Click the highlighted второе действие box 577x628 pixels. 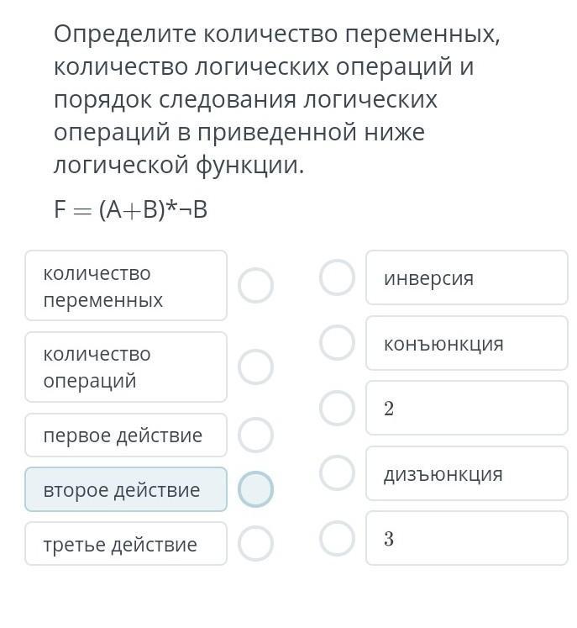pyautogui.click(x=126, y=489)
